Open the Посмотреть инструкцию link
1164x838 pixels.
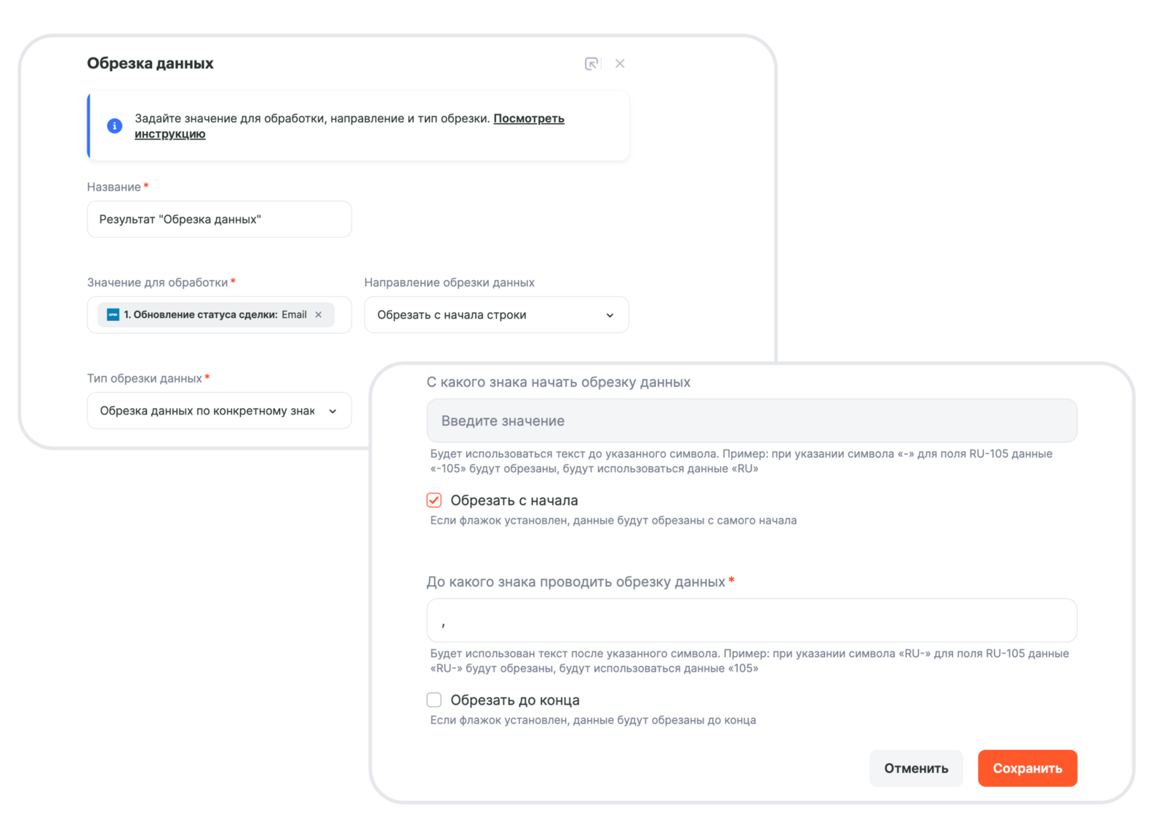tap(528, 119)
